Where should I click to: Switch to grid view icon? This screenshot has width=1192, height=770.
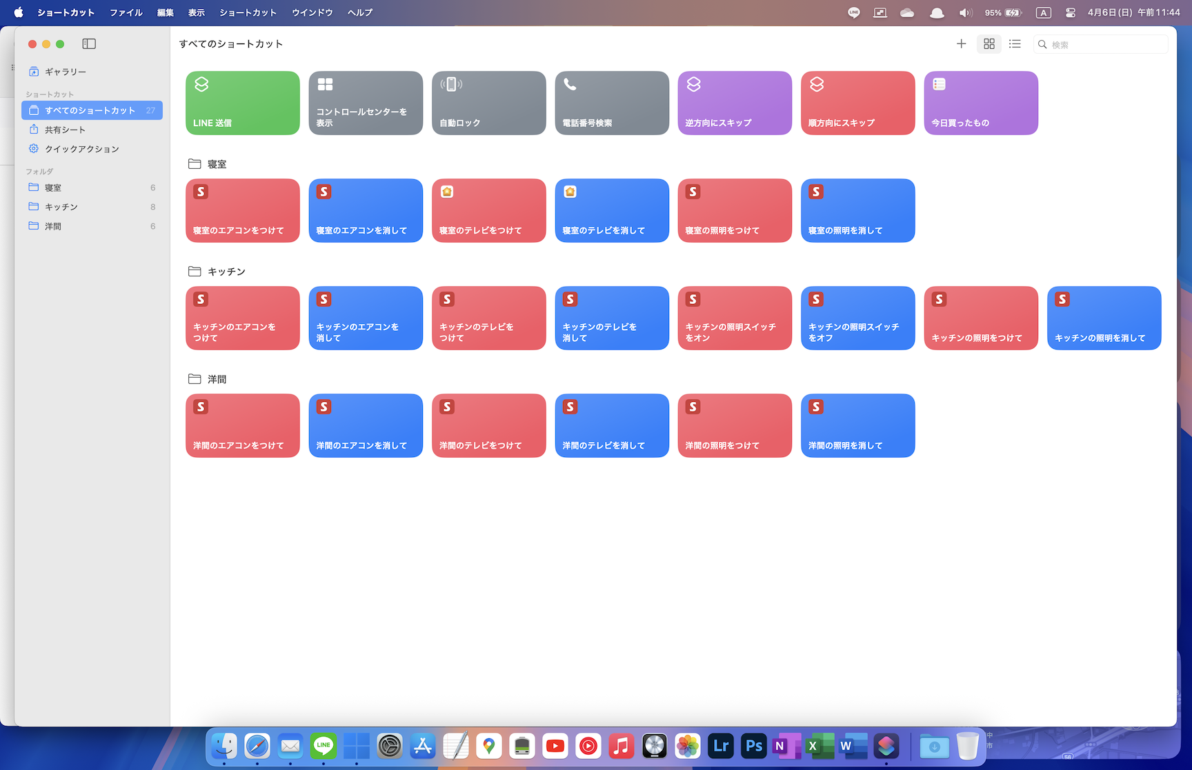(989, 44)
